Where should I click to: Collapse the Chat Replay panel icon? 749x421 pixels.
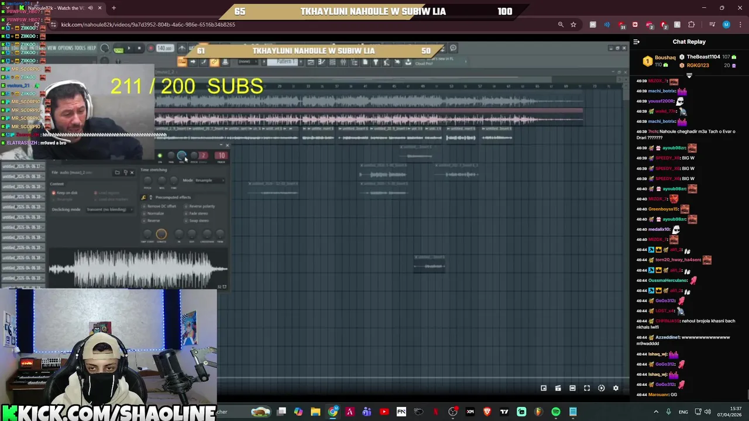click(637, 42)
